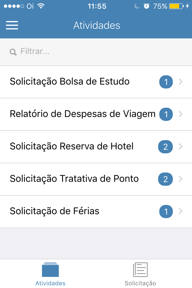This screenshot has height=288, width=192.
Task: Select the Atividades tab label
Action: [x=50, y=283]
